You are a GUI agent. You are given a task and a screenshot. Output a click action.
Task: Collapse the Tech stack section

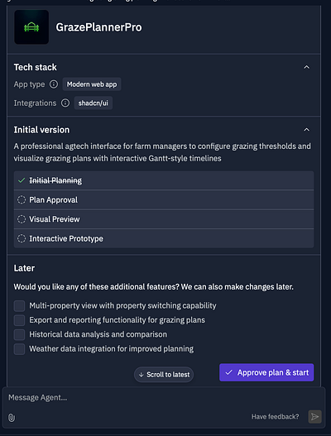coord(306,67)
